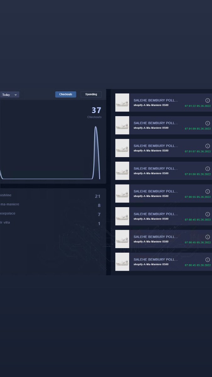Click the 07:01:09 05.26.2022 timestamp

tap(198, 129)
